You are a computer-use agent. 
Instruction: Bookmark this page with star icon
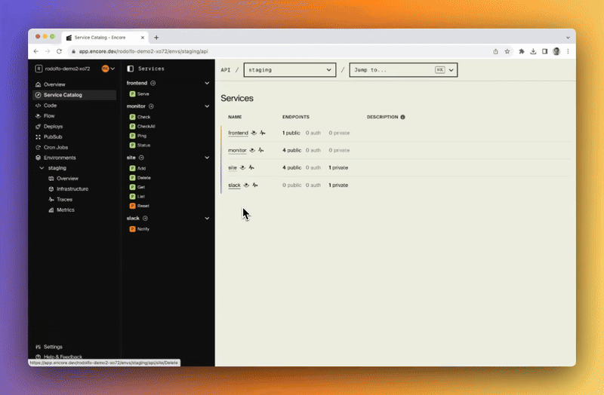pyautogui.click(x=507, y=51)
